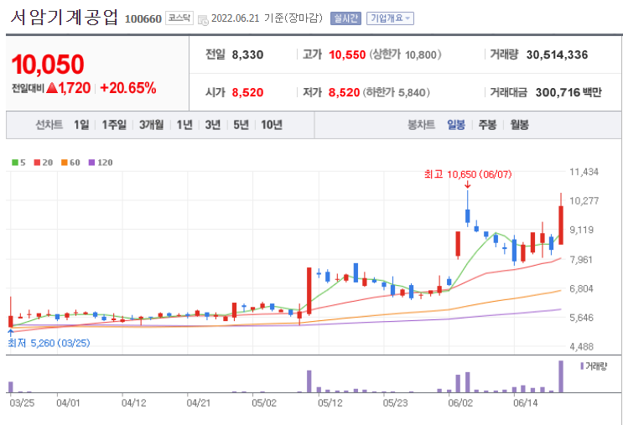
Task: Switch to 월봉 monthly candle chart
Action: 519,125
